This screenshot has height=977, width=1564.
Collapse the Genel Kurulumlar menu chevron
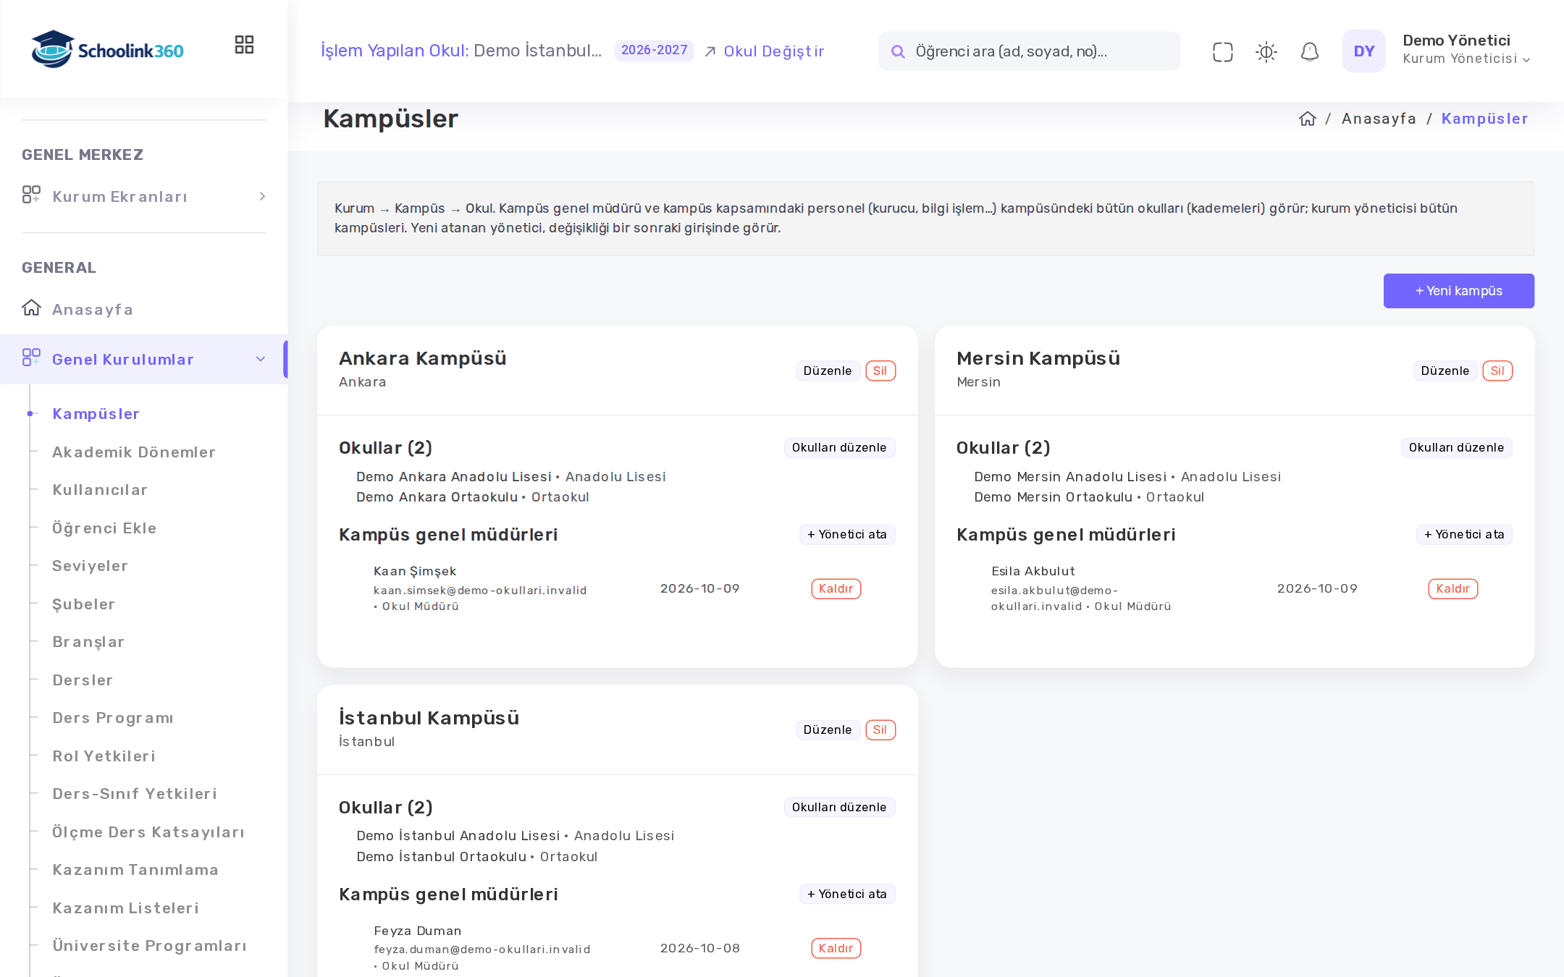pyautogui.click(x=261, y=359)
